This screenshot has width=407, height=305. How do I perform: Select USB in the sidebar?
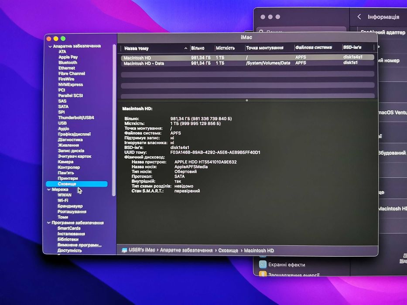pos(62,123)
